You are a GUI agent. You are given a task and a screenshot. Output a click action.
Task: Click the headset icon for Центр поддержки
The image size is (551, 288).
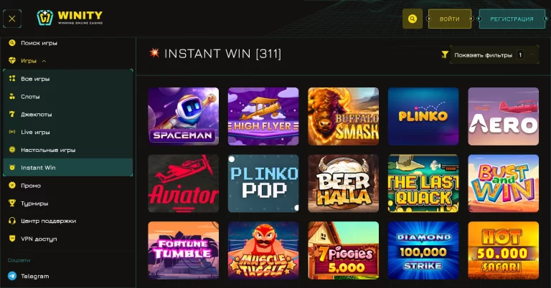[x=12, y=221]
